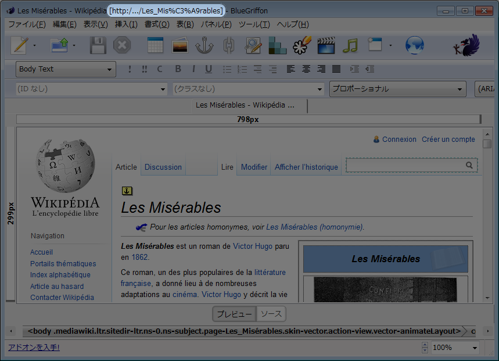The height and width of the screenshot is (361, 499).
Task: Open the ファイル(F) menu
Action: (27, 24)
